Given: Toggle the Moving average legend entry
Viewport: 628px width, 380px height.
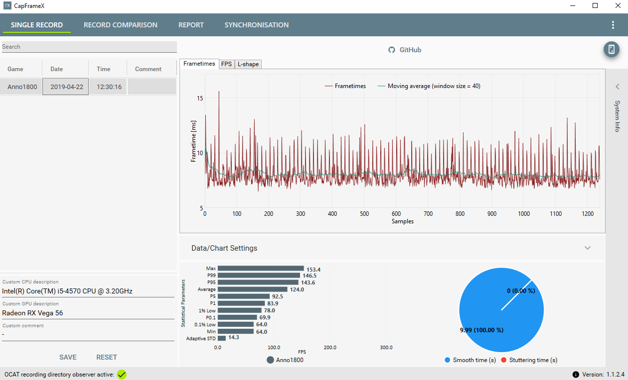Looking at the screenshot, I should (429, 86).
